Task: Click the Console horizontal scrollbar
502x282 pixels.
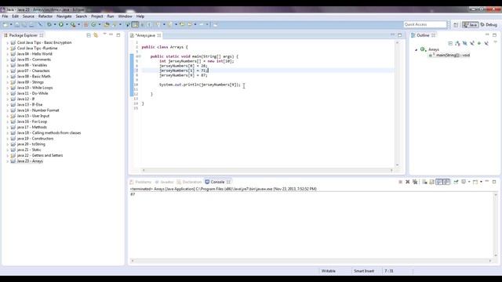Action: [x=311, y=261]
